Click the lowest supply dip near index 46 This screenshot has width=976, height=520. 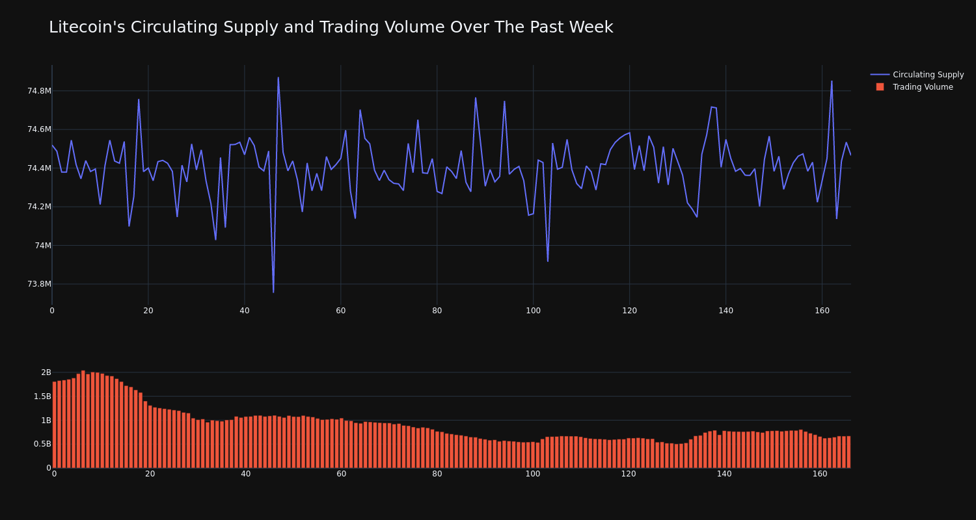273,292
